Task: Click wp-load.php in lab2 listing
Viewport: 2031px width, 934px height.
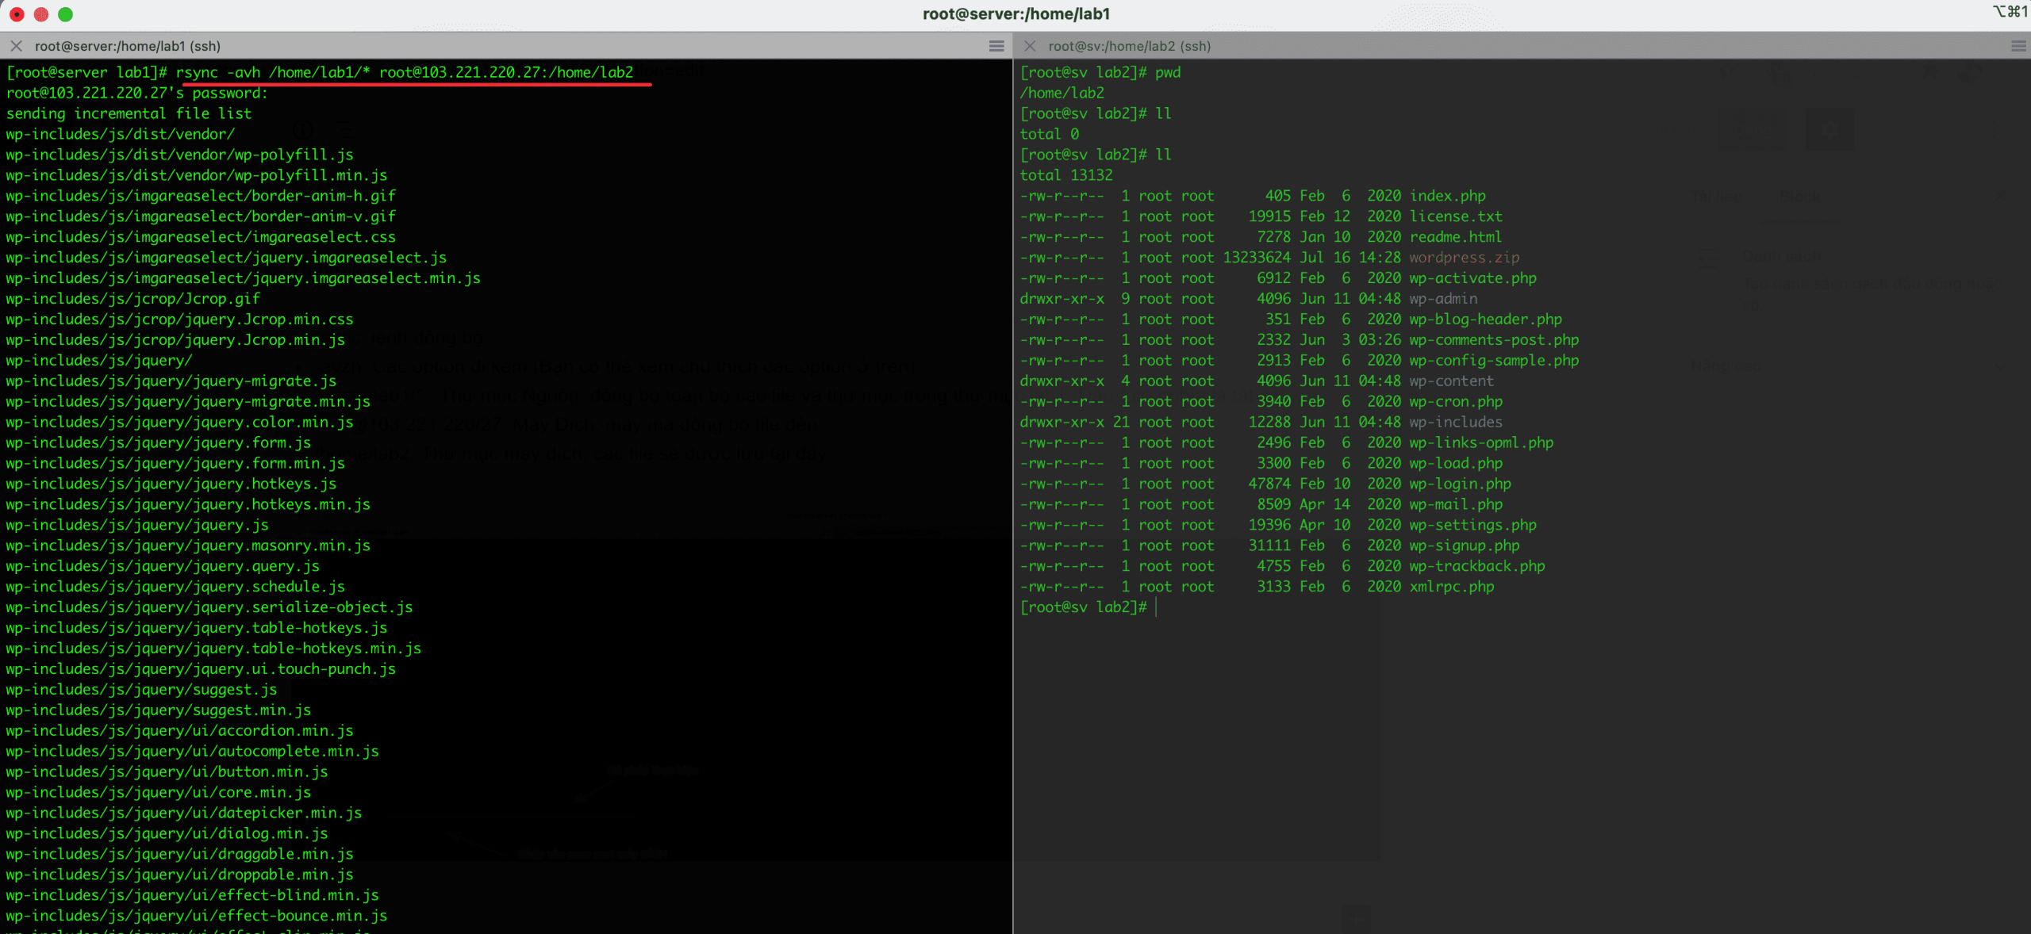Action: [x=1457, y=464]
